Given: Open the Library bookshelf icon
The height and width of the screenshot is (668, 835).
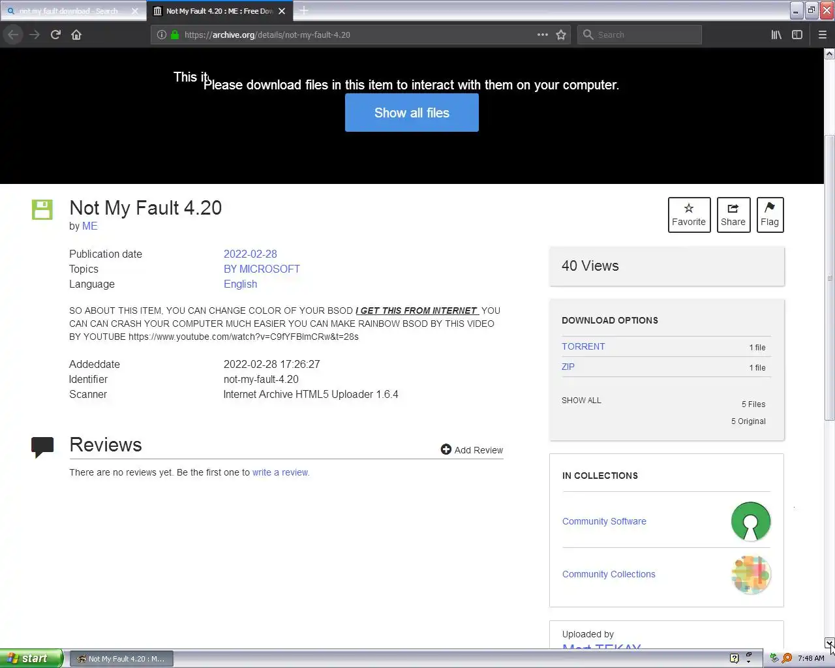Looking at the screenshot, I should point(776,35).
